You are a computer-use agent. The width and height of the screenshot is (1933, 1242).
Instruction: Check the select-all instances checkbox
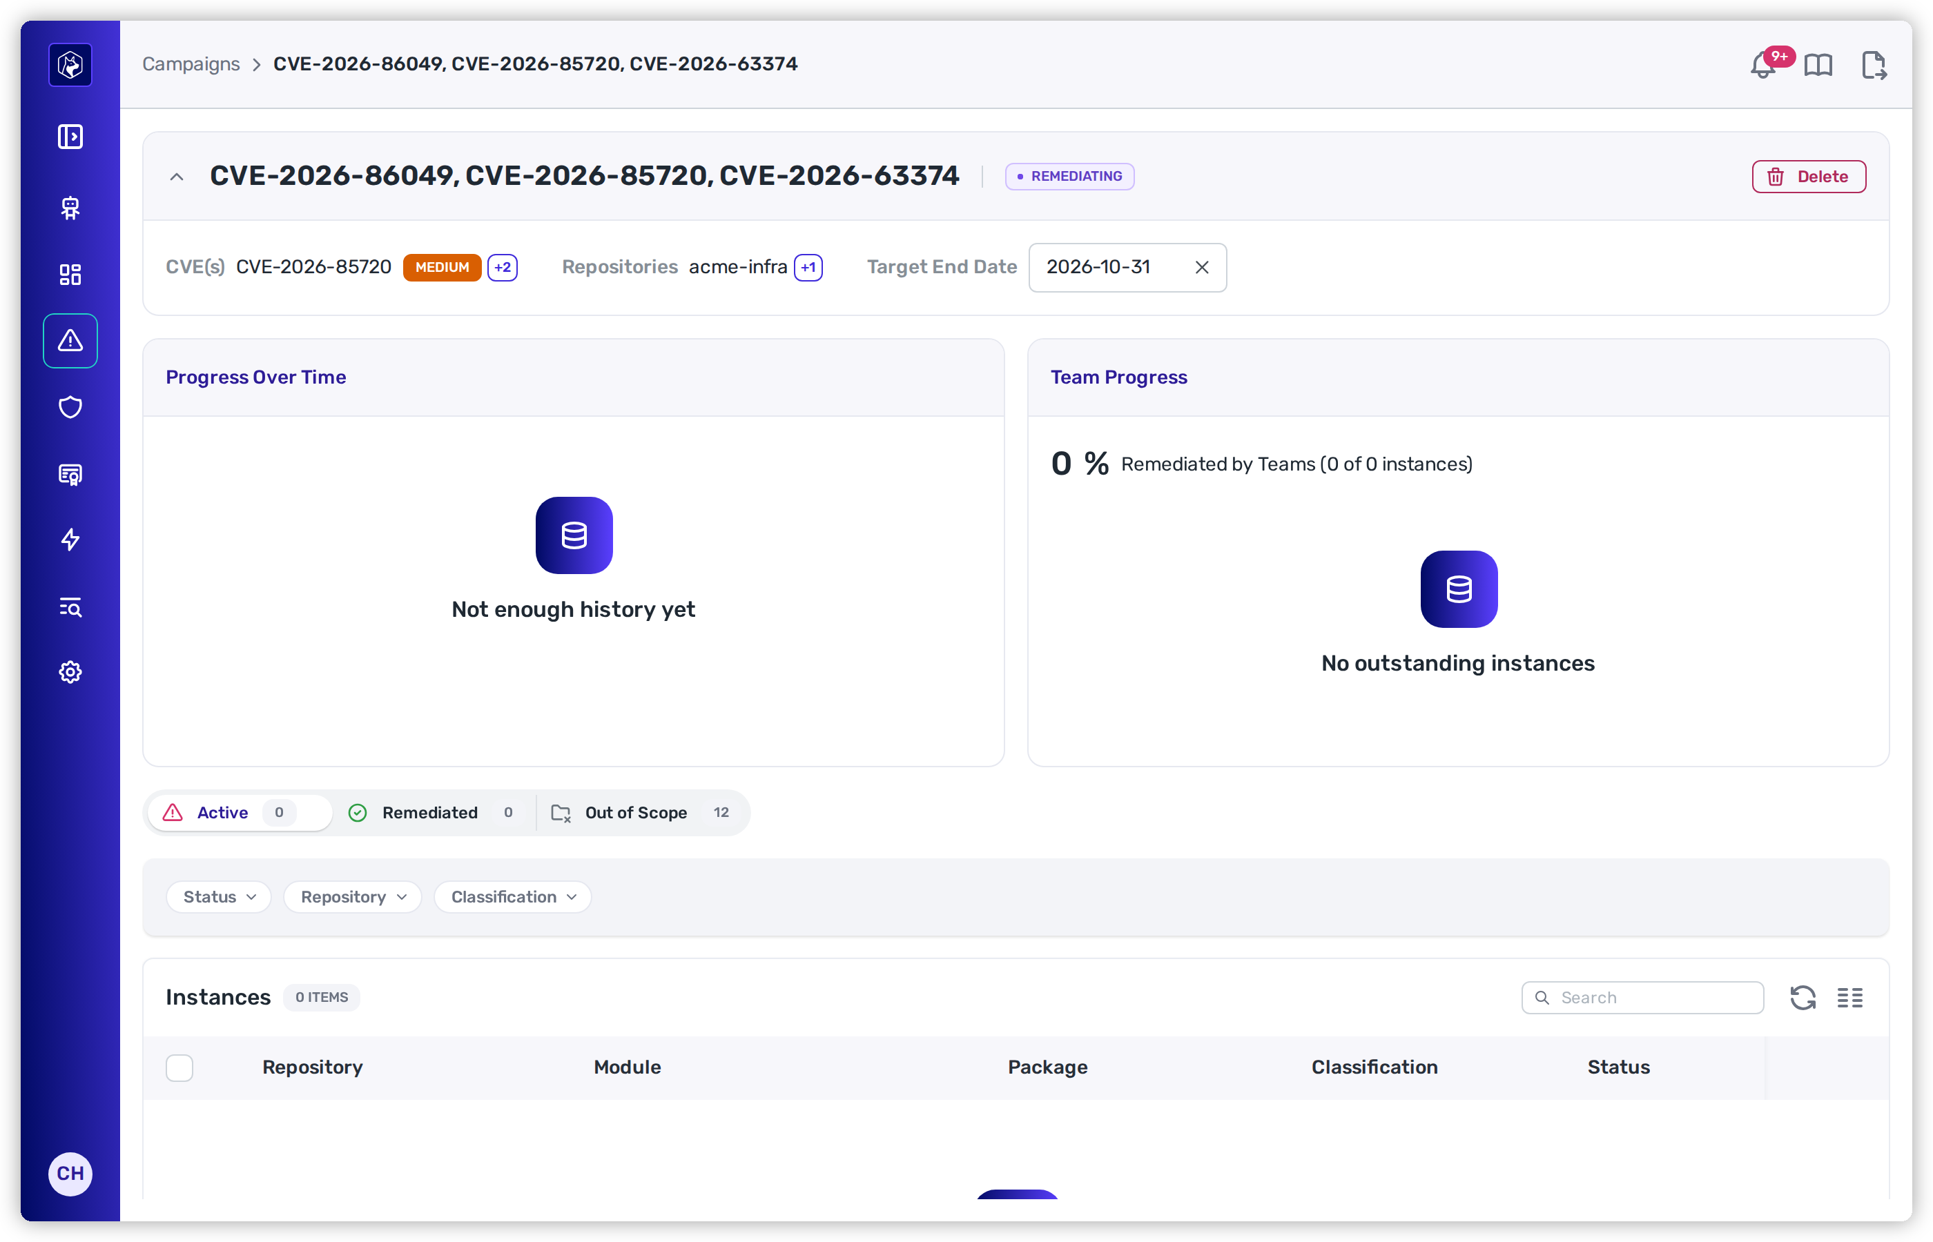(x=179, y=1068)
